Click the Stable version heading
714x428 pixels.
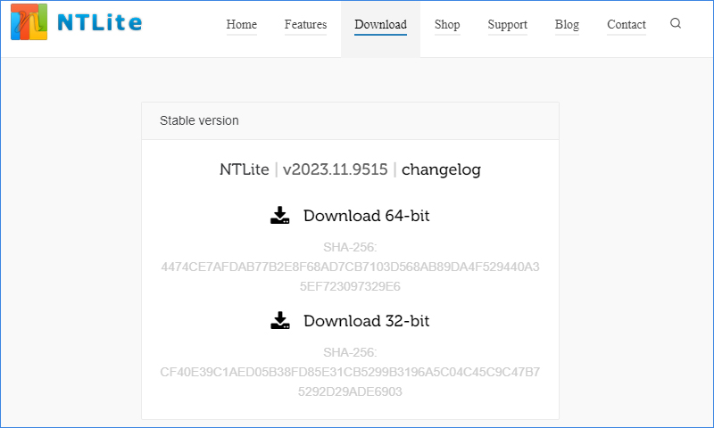199,120
